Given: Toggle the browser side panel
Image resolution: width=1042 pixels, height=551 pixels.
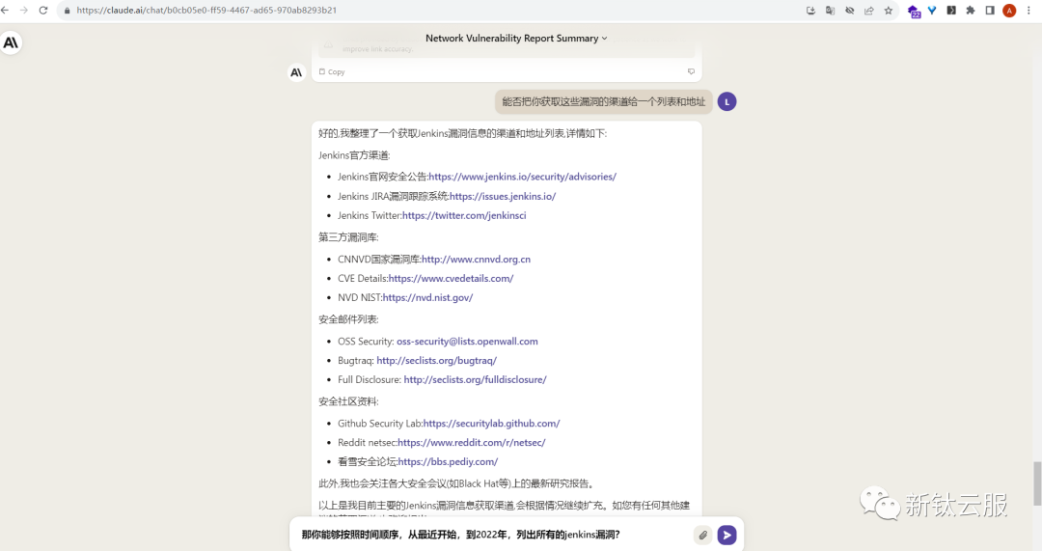Looking at the screenshot, I should [990, 11].
